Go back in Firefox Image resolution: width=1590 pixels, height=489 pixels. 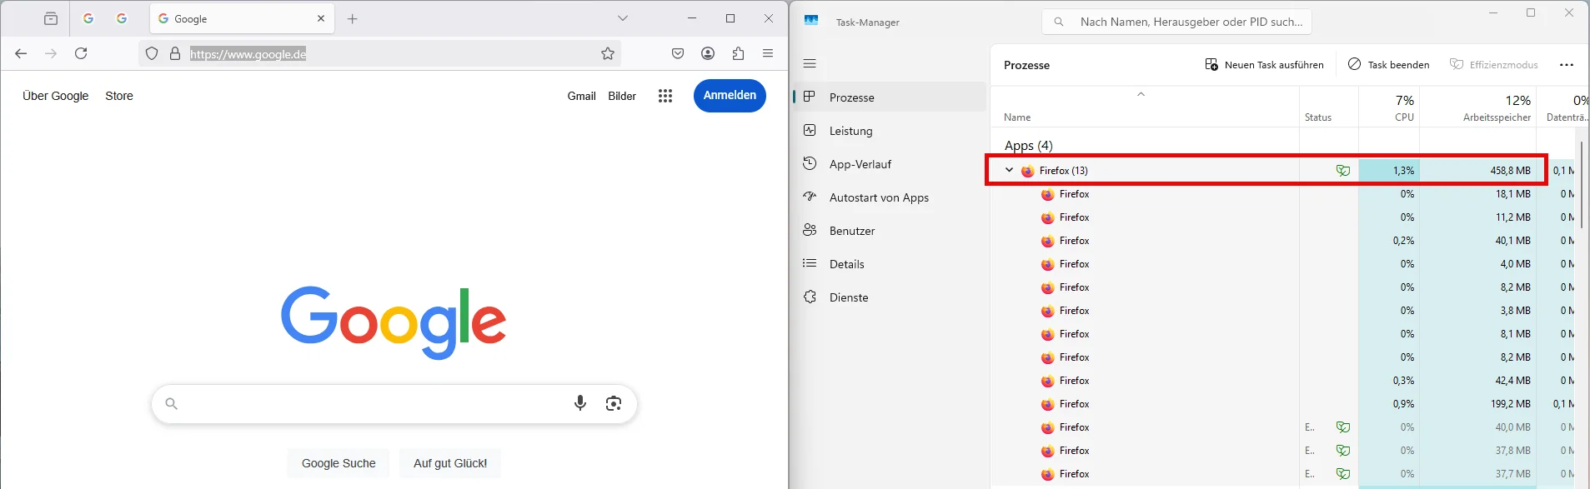click(x=21, y=53)
